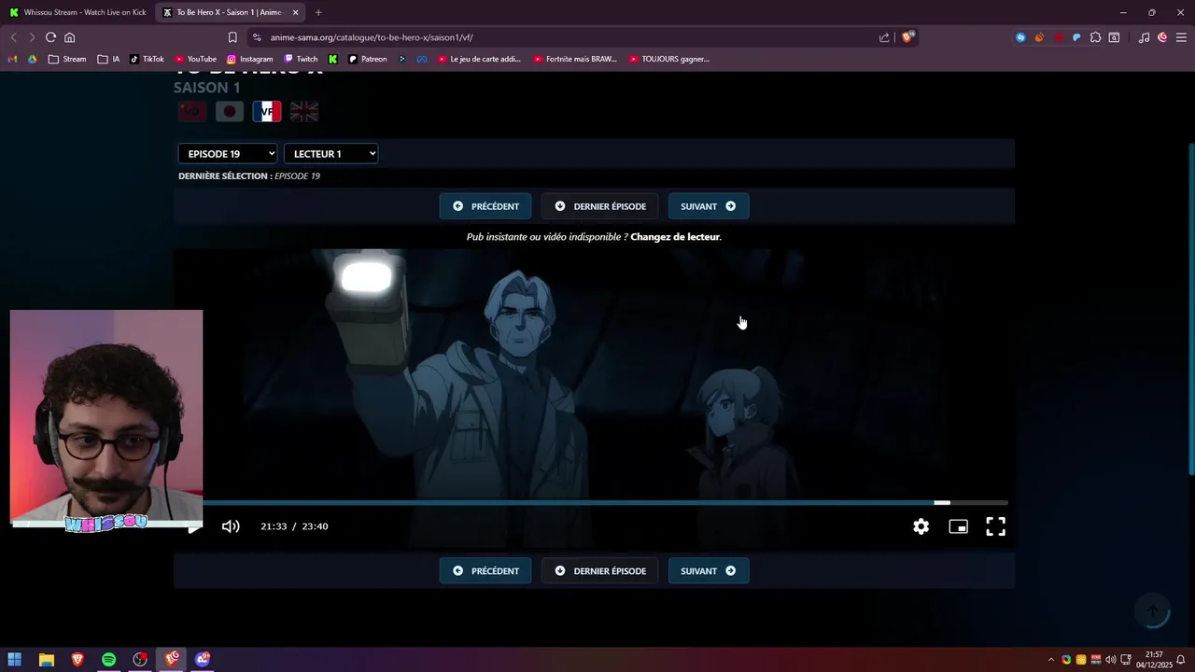Switch the video to fullscreen
The image size is (1195, 672).
tap(995, 526)
